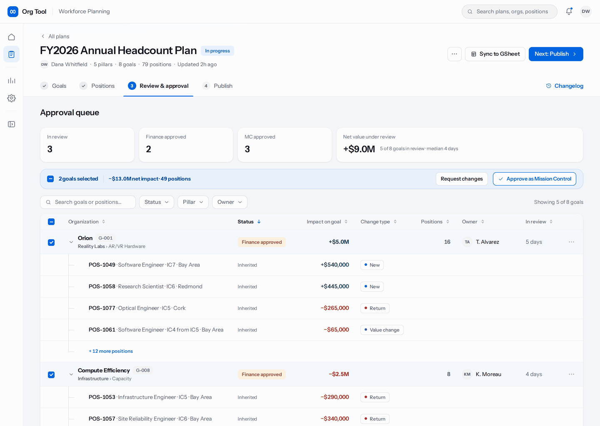Switch to the Positions step tab
The image size is (600, 426).
(97, 86)
